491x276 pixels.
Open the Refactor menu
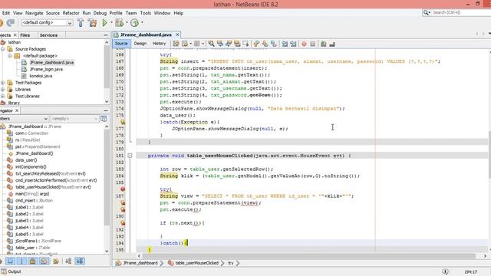coord(71,13)
